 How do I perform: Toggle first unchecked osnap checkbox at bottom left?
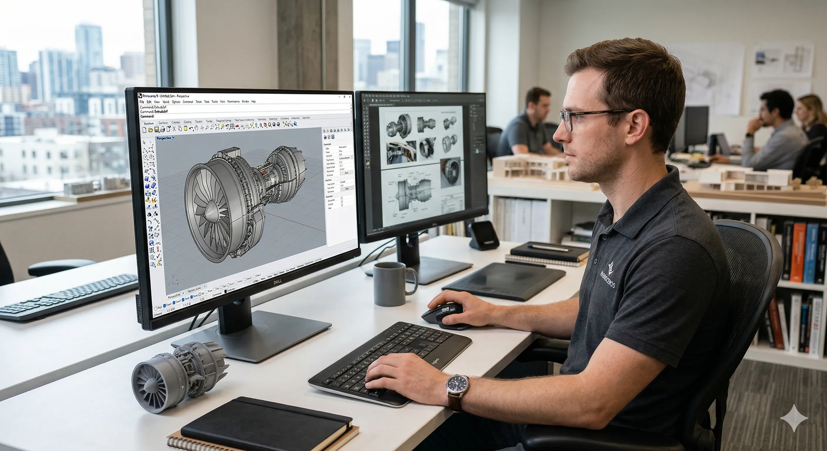coord(156,309)
